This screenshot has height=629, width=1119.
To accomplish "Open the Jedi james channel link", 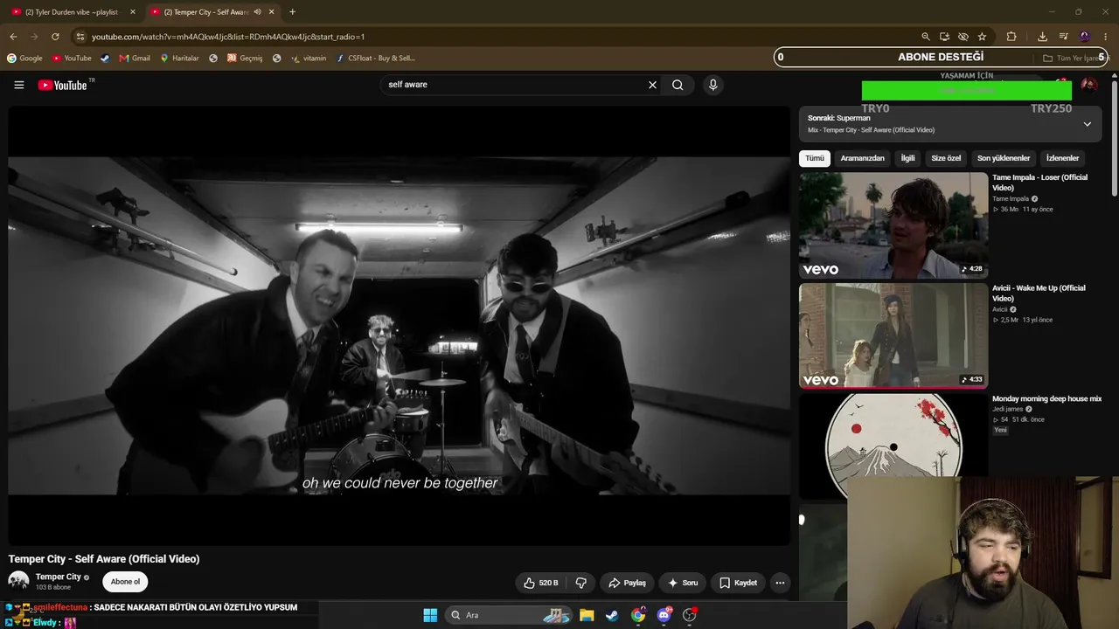I will coord(1006,409).
